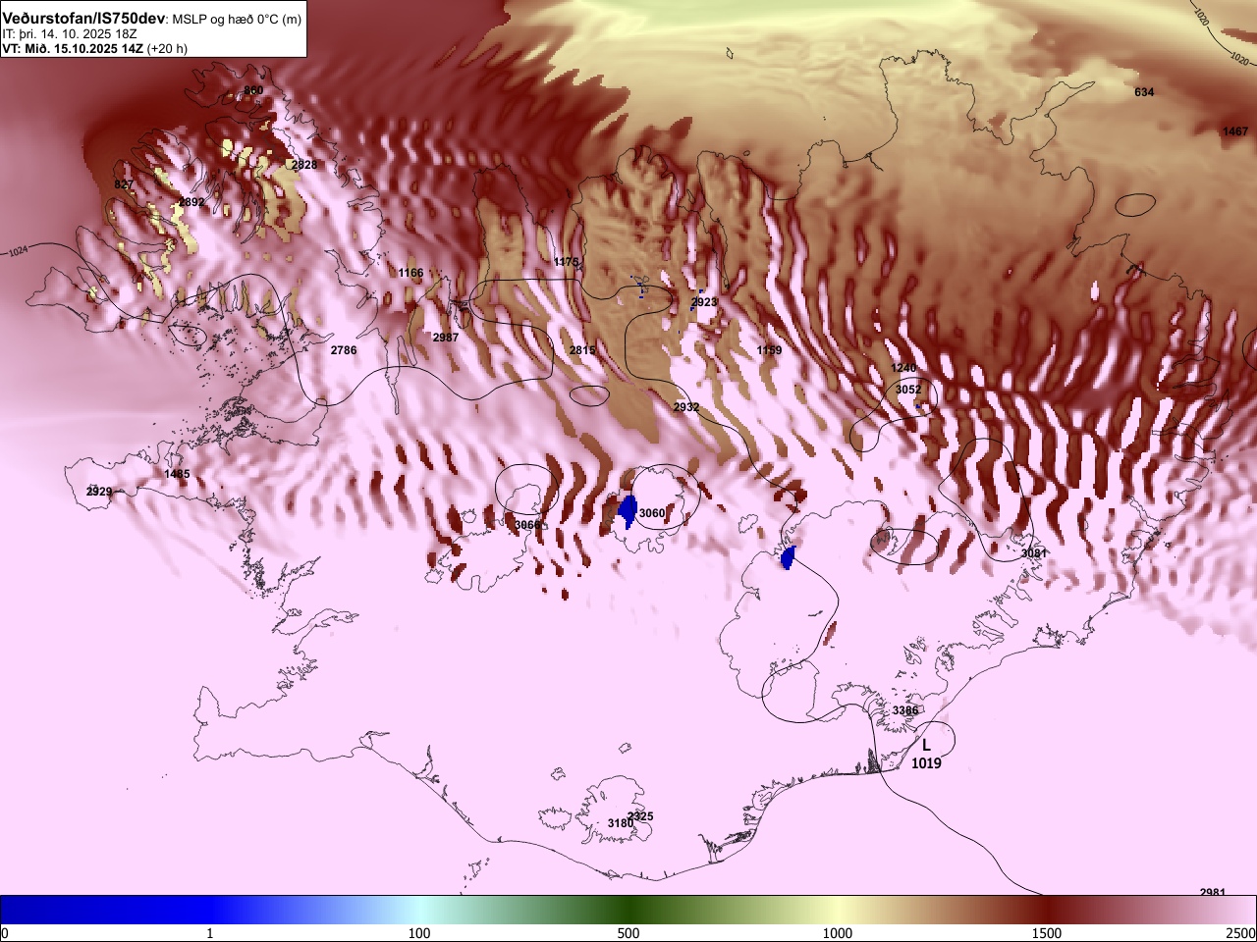Viewport: 1257px width, 942px height.
Task: Click the height value '827'
Action: pyautogui.click(x=124, y=184)
